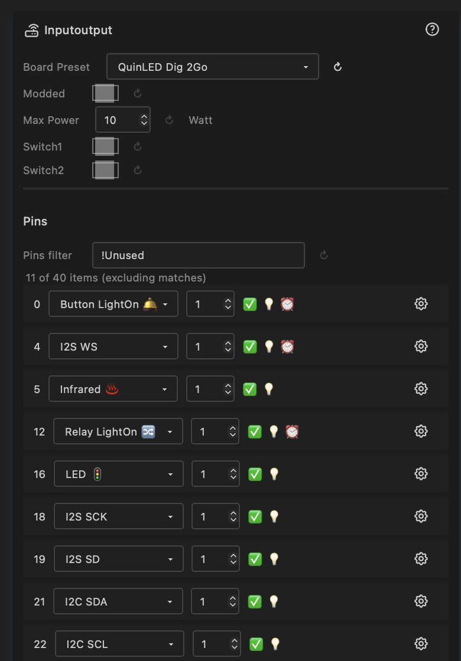
Task: Click the light bulb icon on pin 5
Action: (x=269, y=389)
